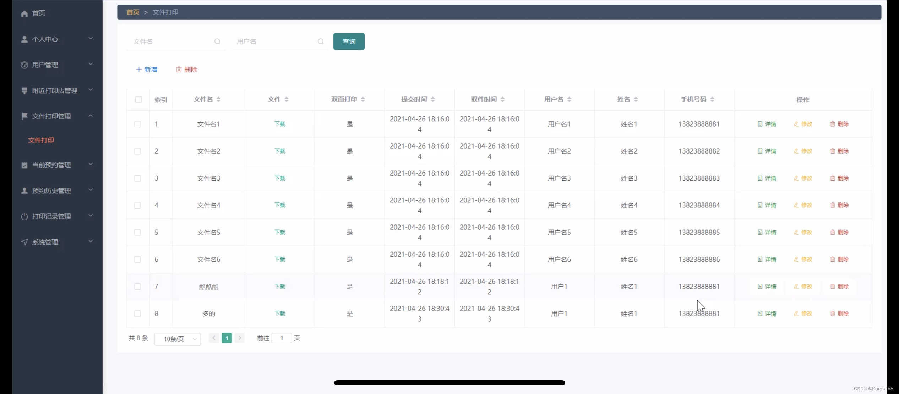Click the search icon in 文件名 field
Image resolution: width=899 pixels, height=394 pixels.
(217, 41)
